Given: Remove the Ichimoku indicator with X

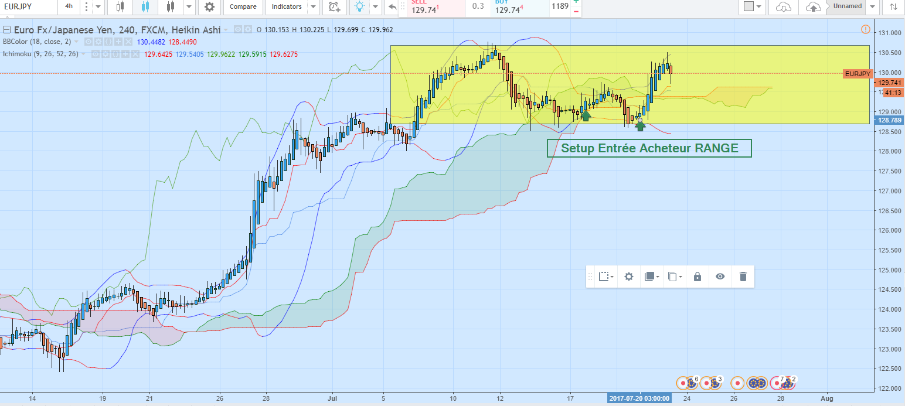Looking at the screenshot, I should pos(135,54).
